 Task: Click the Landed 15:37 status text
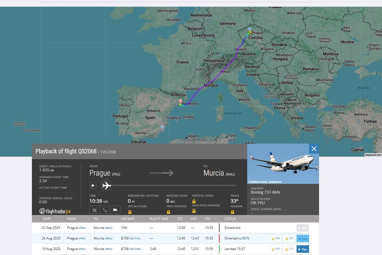[235, 249]
